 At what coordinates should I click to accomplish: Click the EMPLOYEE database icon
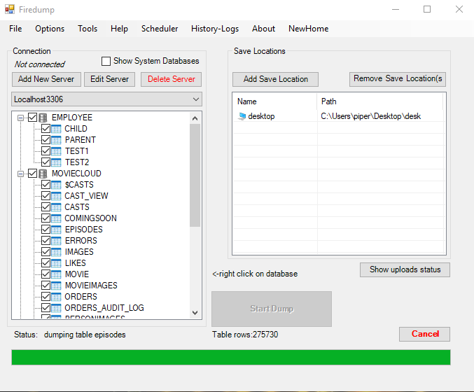(43, 118)
